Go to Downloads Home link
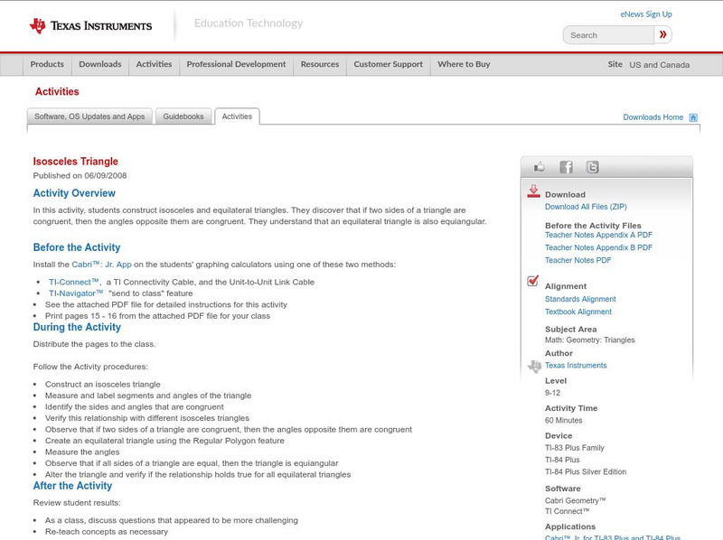This screenshot has height=540, width=723. tap(653, 117)
